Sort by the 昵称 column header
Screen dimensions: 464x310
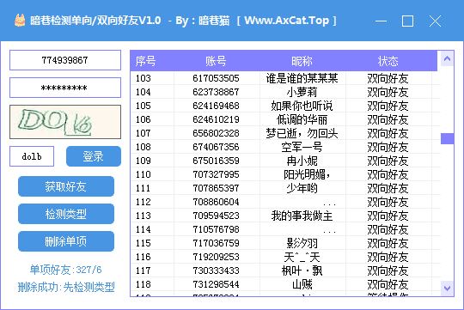[302, 61]
